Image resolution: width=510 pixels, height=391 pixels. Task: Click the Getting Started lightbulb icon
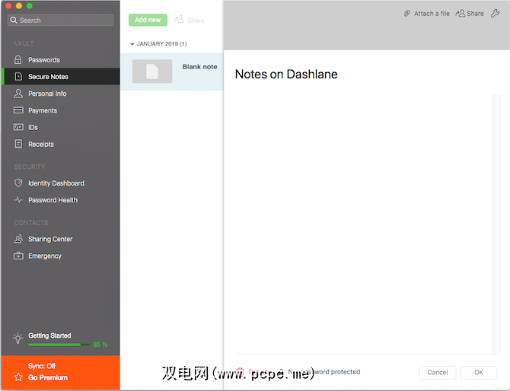(18, 338)
